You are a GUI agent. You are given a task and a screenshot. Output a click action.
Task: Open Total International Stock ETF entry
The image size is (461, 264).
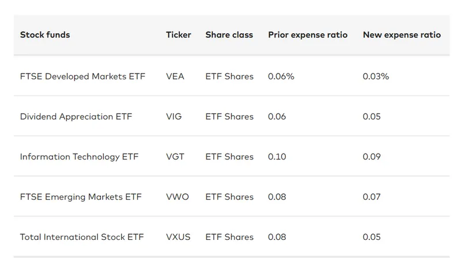[82, 237]
